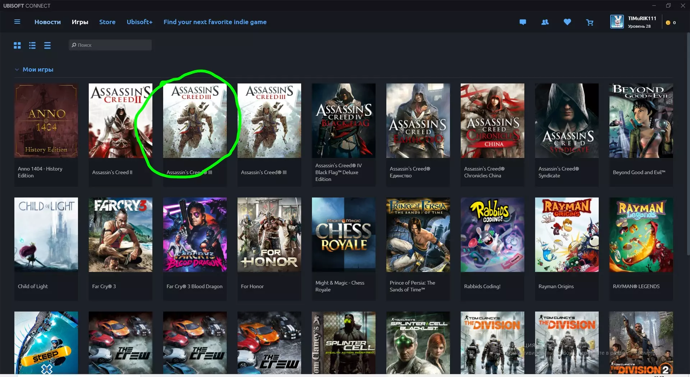Open the Rayman Legends cover

click(641, 235)
